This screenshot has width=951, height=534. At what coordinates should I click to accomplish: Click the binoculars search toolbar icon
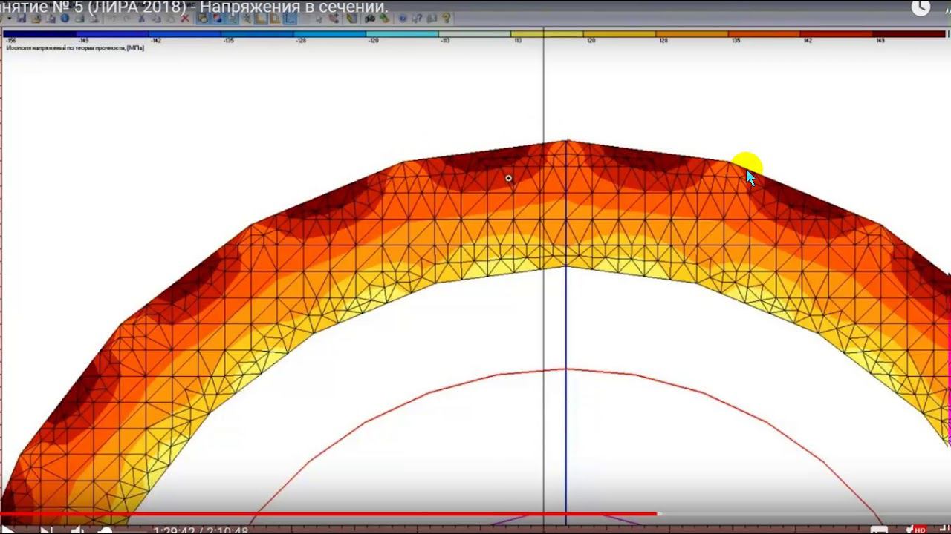369,19
